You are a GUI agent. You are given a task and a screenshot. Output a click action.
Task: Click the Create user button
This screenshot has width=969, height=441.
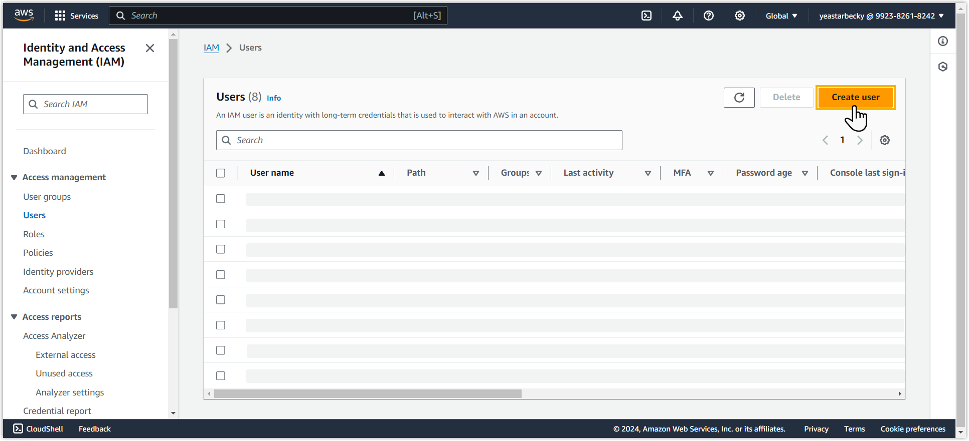pyautogui.click(x=855, y=97)
